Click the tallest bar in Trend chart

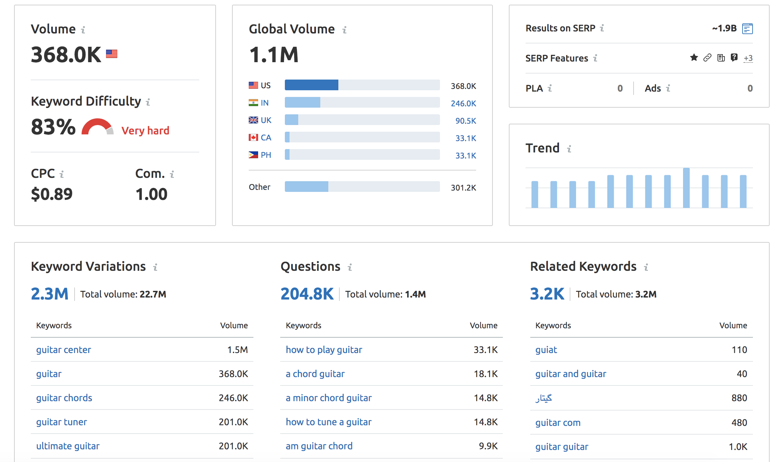pyautogui.click(x=686, y=188)
